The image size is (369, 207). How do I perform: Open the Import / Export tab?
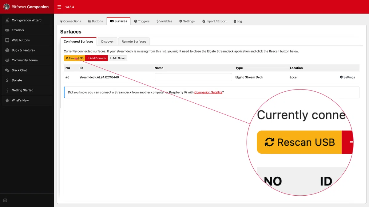(214, 21)
